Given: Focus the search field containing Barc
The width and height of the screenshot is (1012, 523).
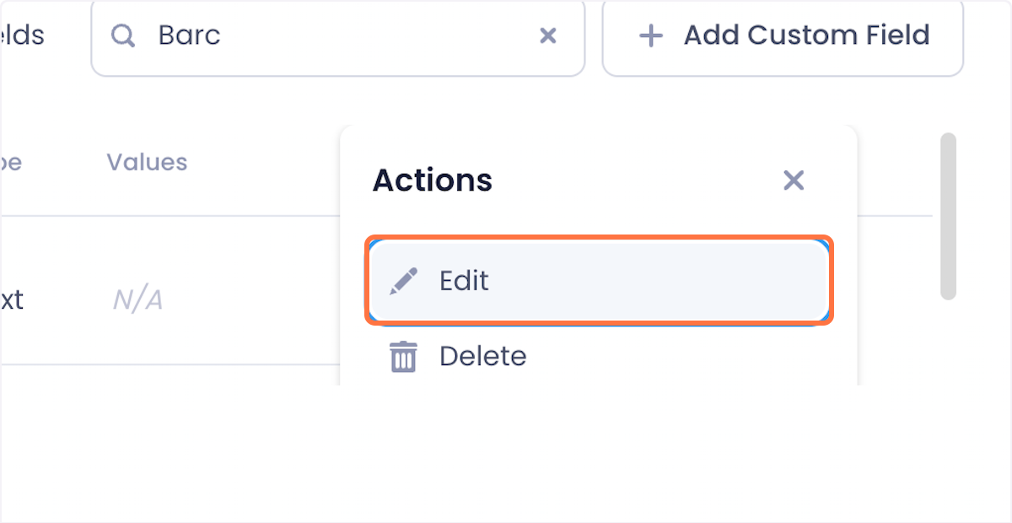Looking at the screenshot, I should (x=337, y=35).
